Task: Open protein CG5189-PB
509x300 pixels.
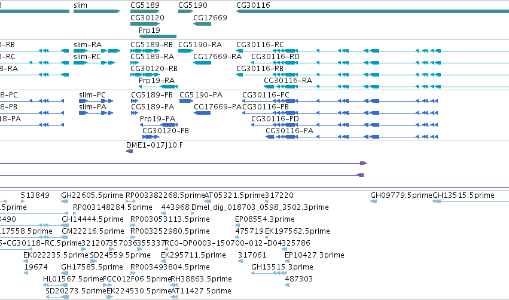Action: pyautogui.click(x=151, y=94)
